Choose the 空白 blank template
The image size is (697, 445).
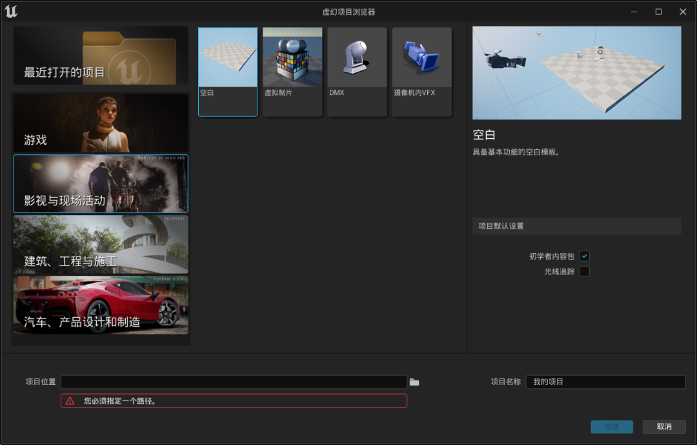[228, 72]
